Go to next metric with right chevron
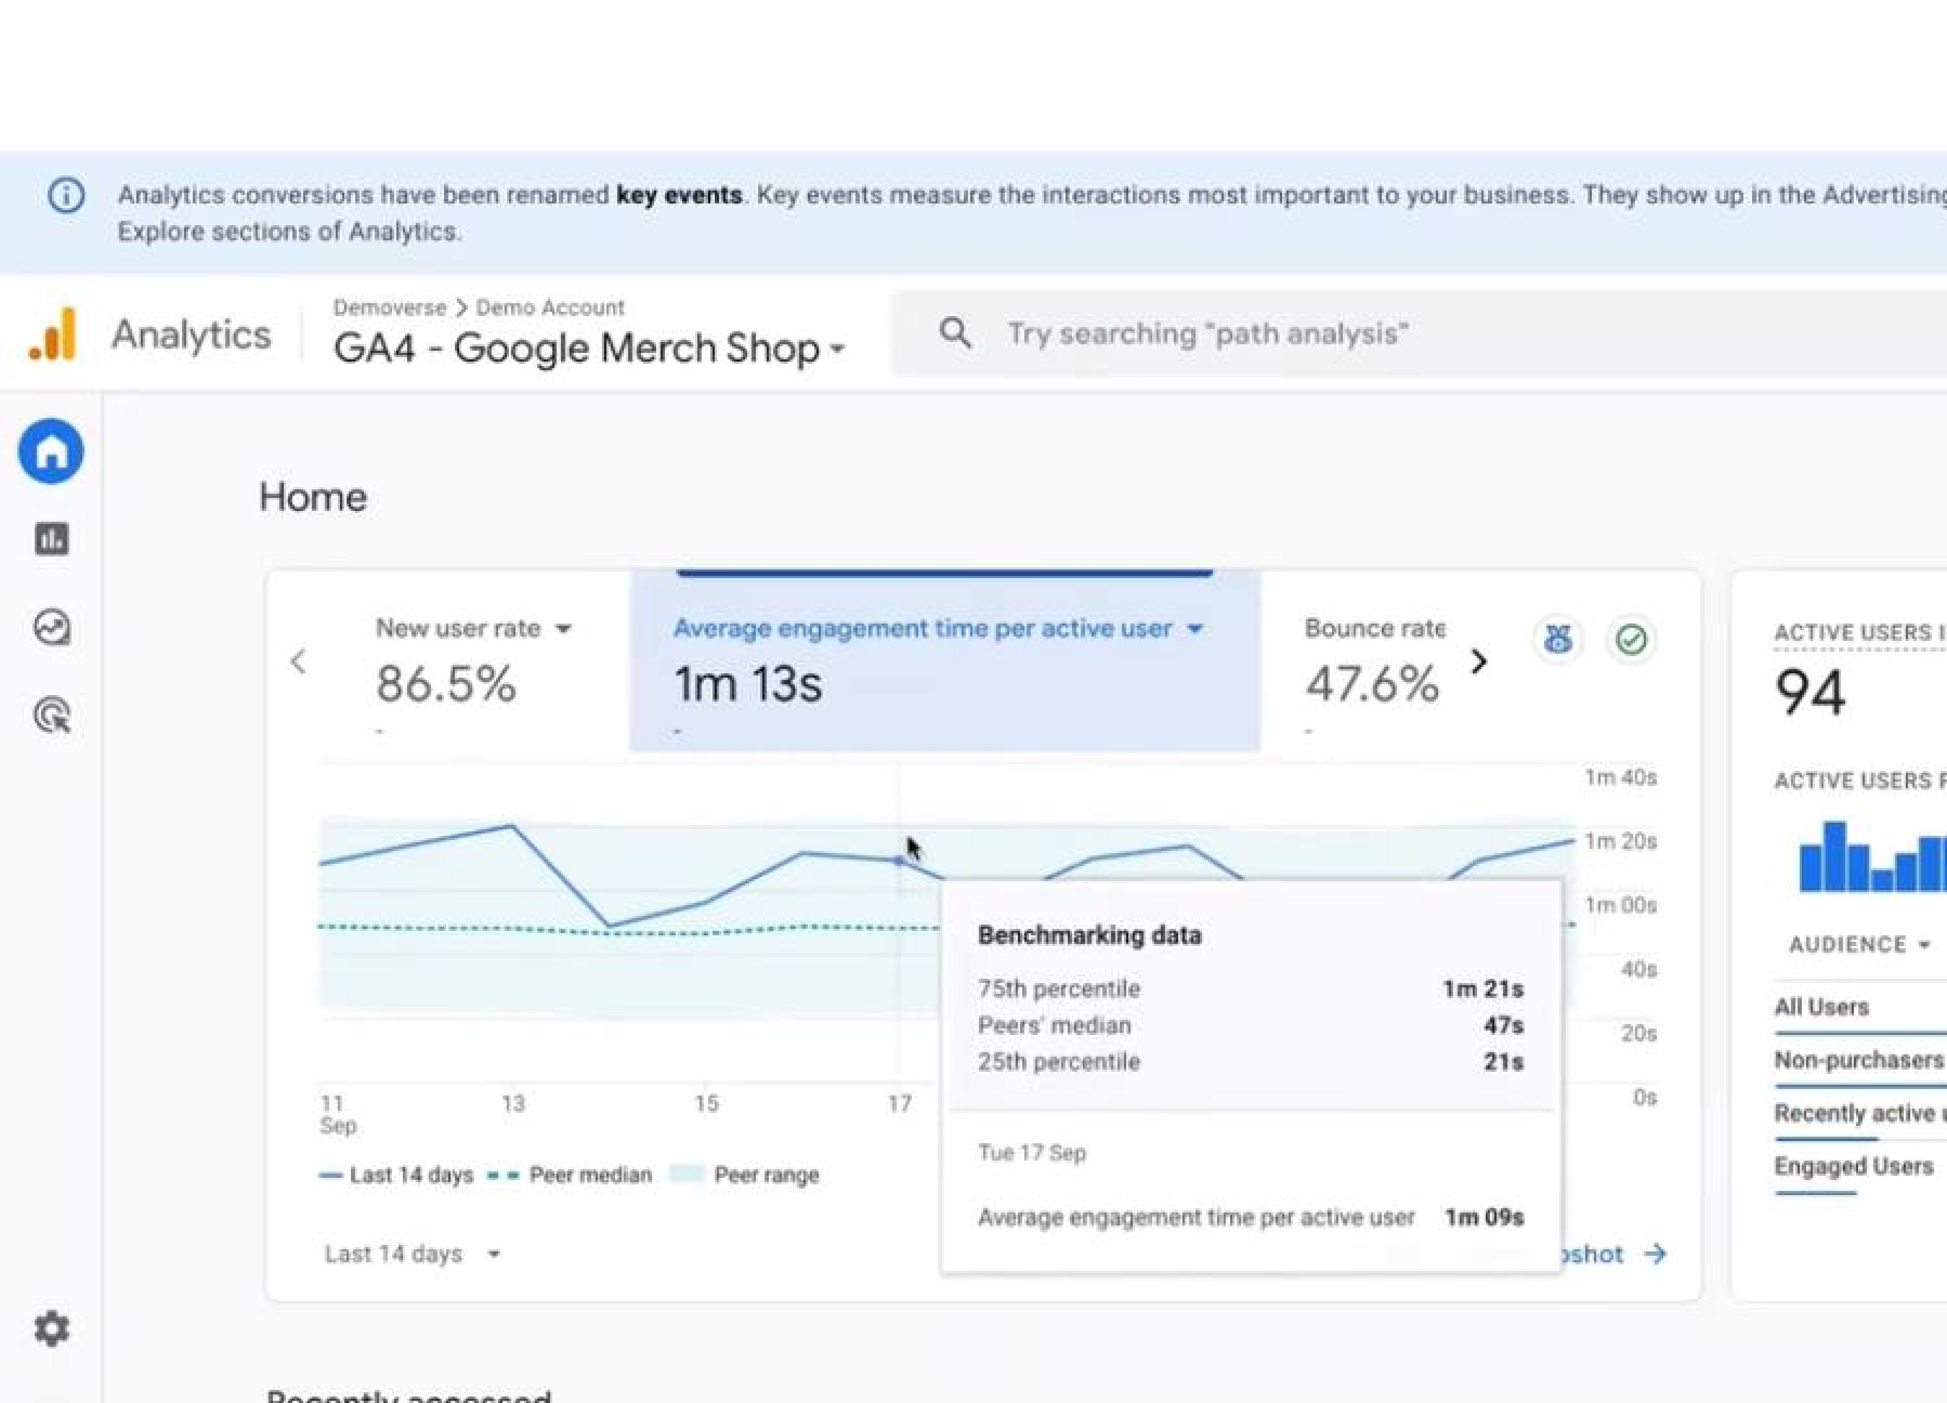Screen dimensions: 1947x1403 (1478, 661)
